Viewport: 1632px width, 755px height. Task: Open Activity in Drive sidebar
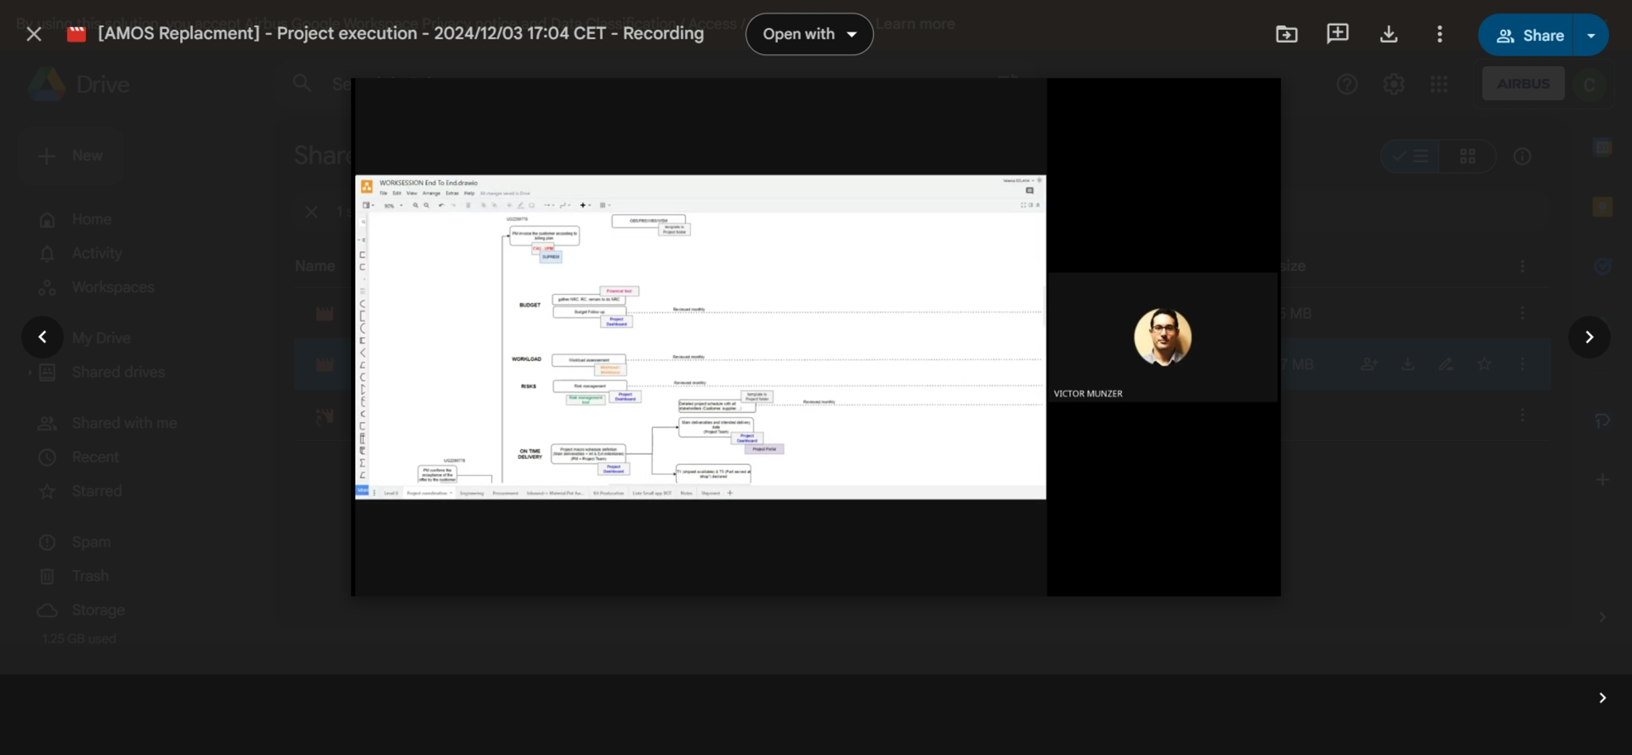97,253
